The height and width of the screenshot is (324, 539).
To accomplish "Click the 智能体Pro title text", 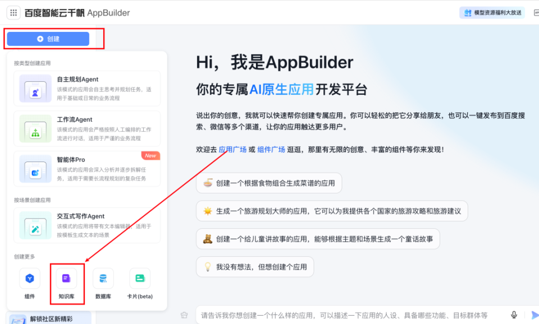I will tap(71, 160).
